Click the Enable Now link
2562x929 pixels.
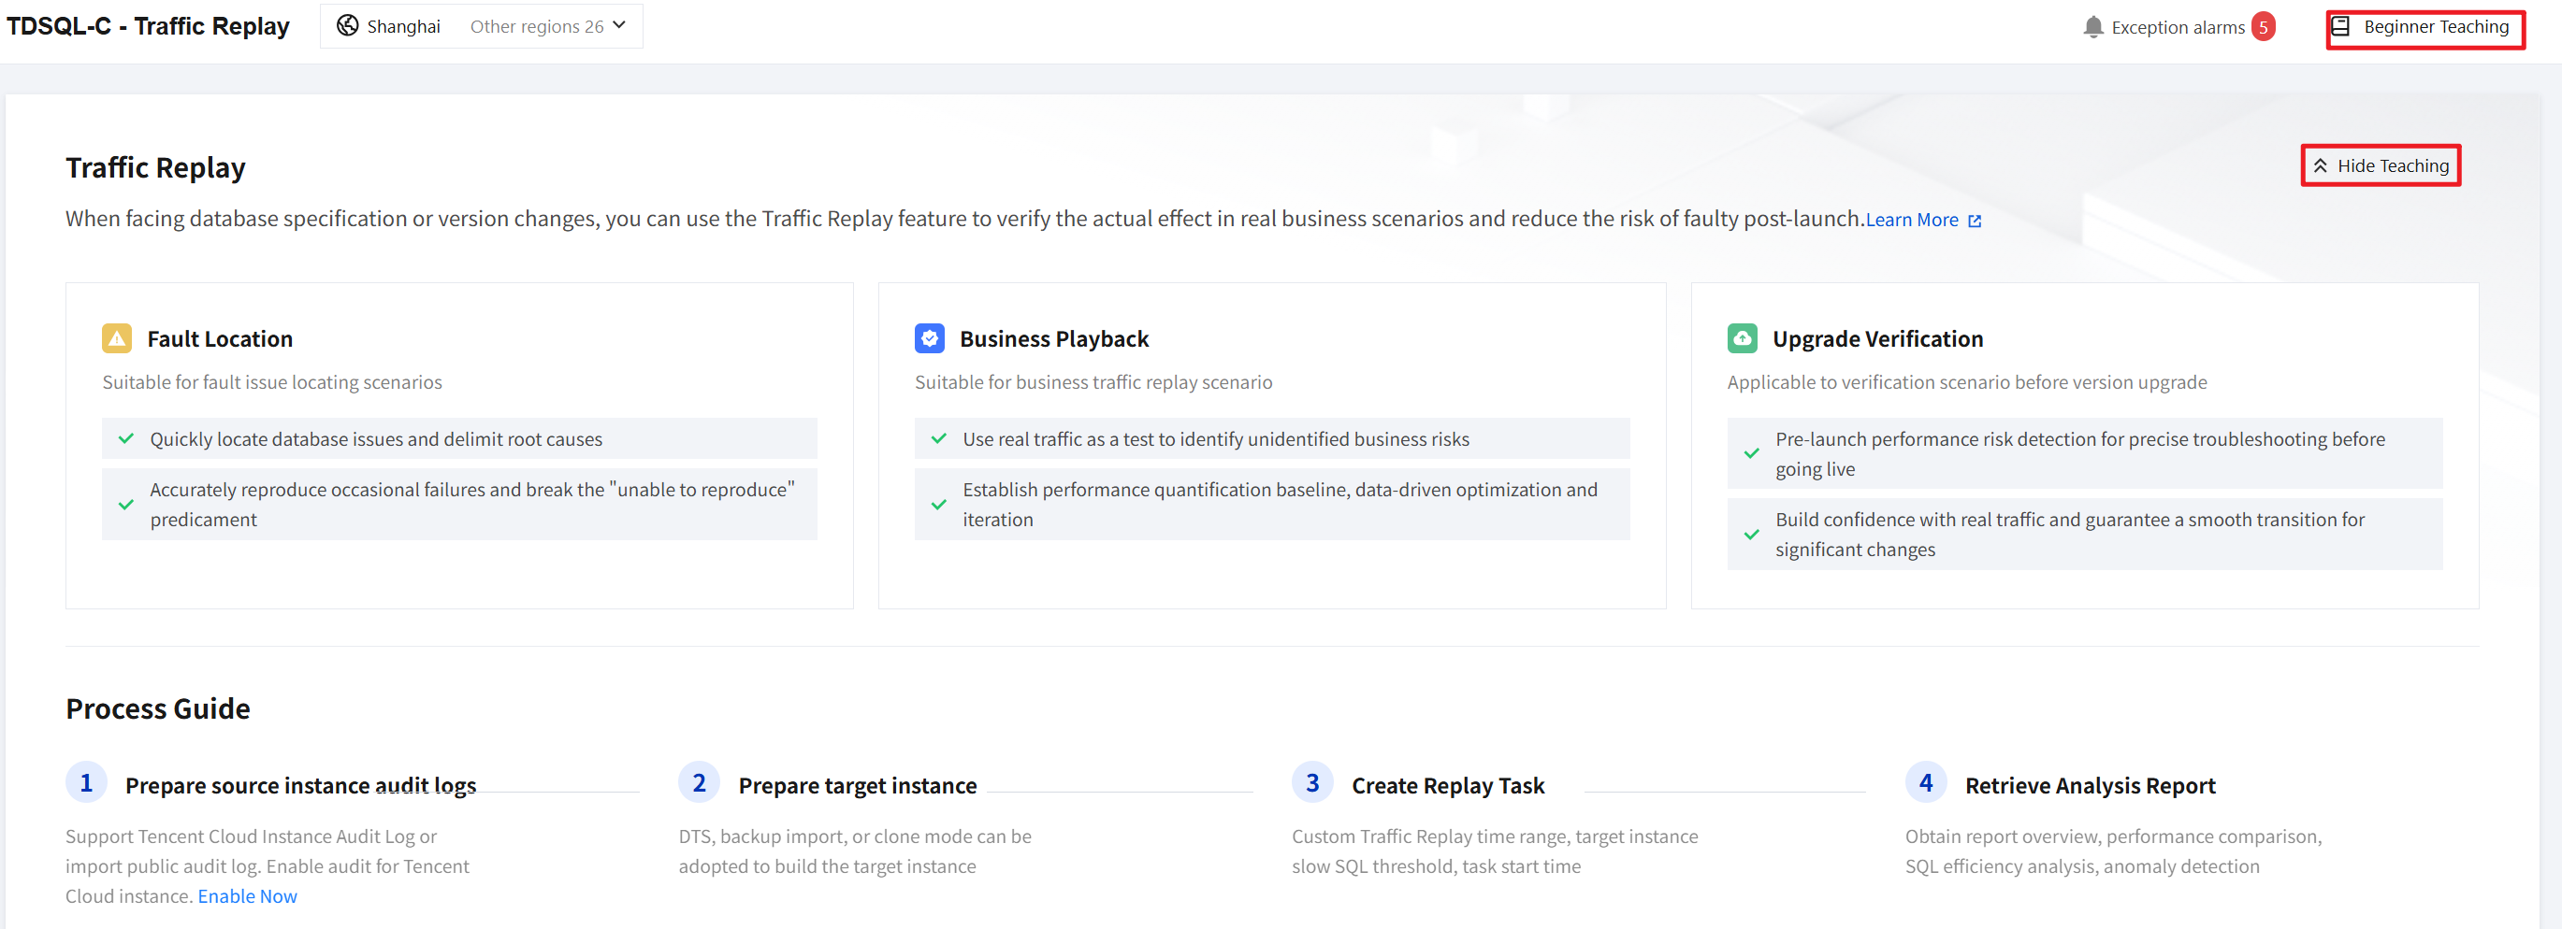pos(247,896)
